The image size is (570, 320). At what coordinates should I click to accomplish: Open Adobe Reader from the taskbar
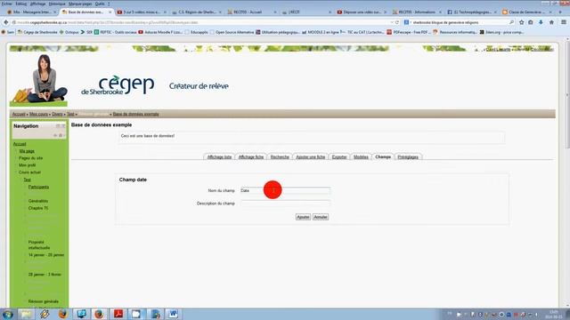[x=118, y=314]
